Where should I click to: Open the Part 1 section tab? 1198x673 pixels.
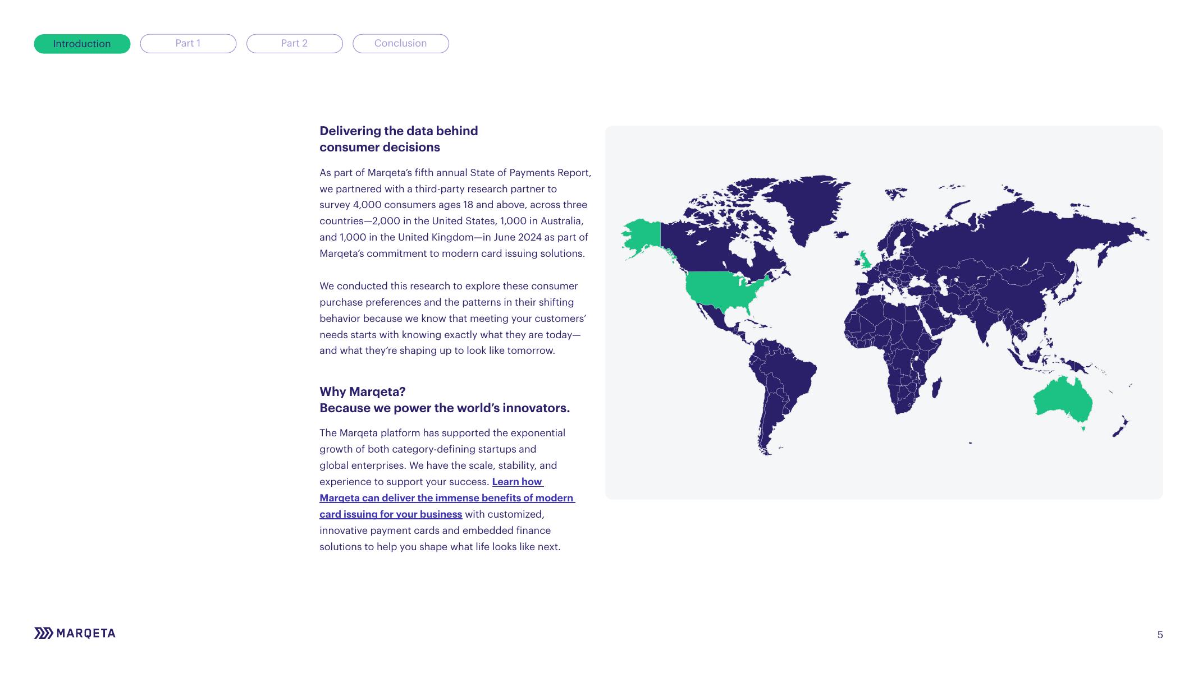pos(188,44)
